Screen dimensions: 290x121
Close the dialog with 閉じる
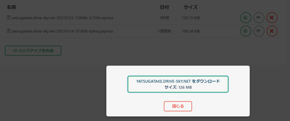pos(178,106)
